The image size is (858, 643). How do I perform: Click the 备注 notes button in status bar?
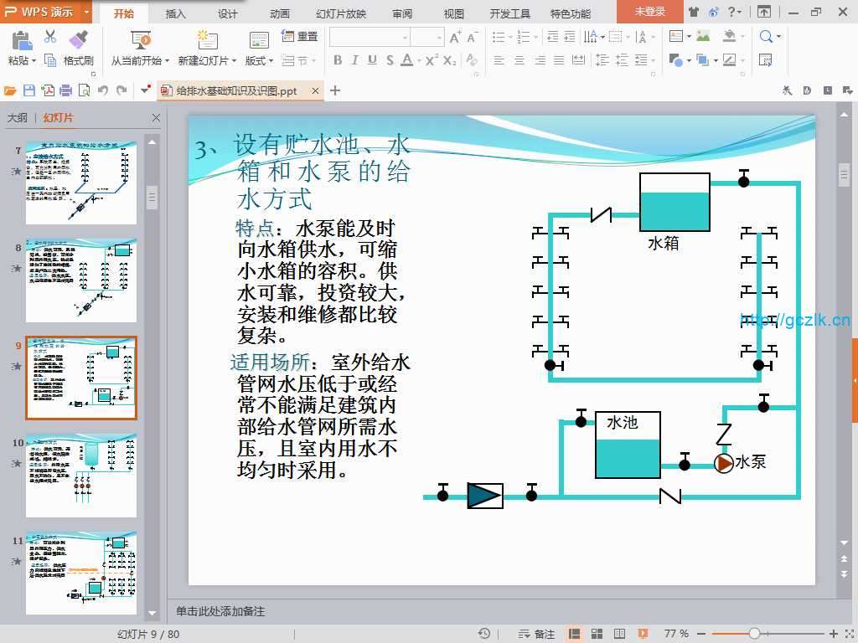pos(537,634)
